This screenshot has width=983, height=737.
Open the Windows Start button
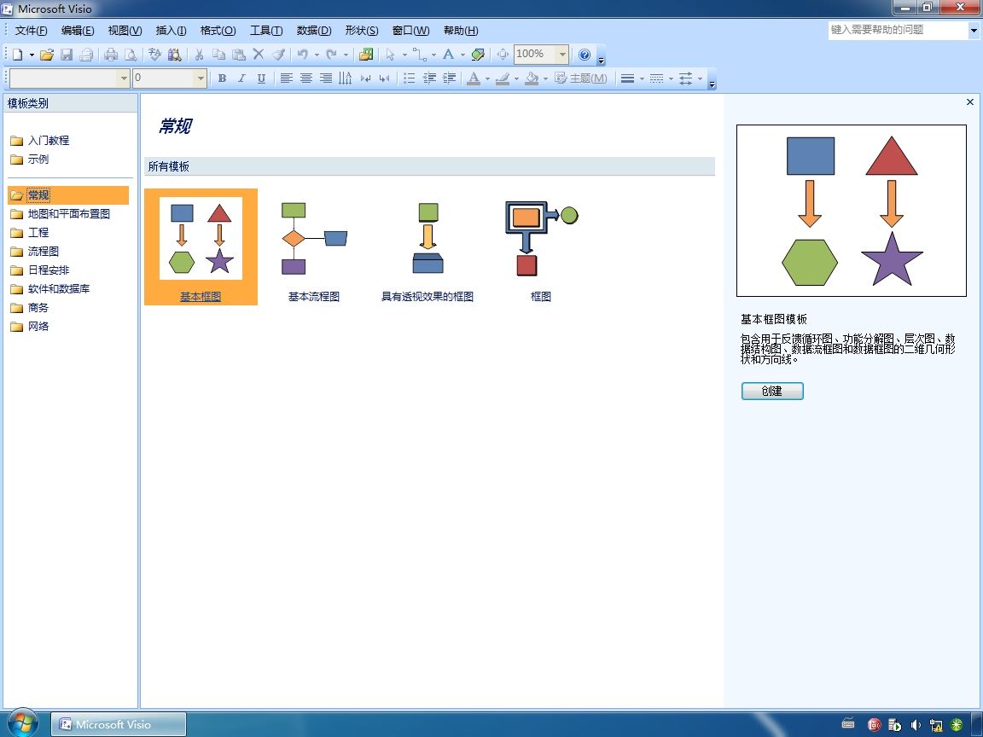(22, 722)
